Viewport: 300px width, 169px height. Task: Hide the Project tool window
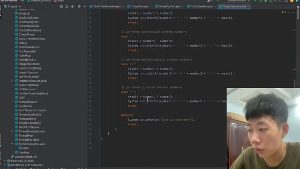[x=84, y=6]
